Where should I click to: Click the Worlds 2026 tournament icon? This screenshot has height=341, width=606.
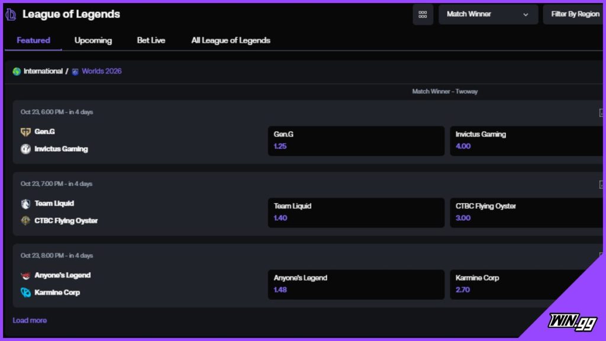(75, 72)
